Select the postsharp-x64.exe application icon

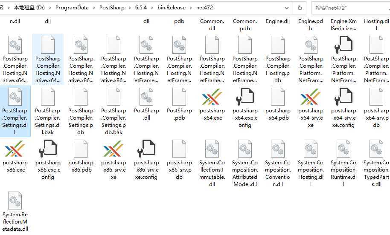[212, 97]
